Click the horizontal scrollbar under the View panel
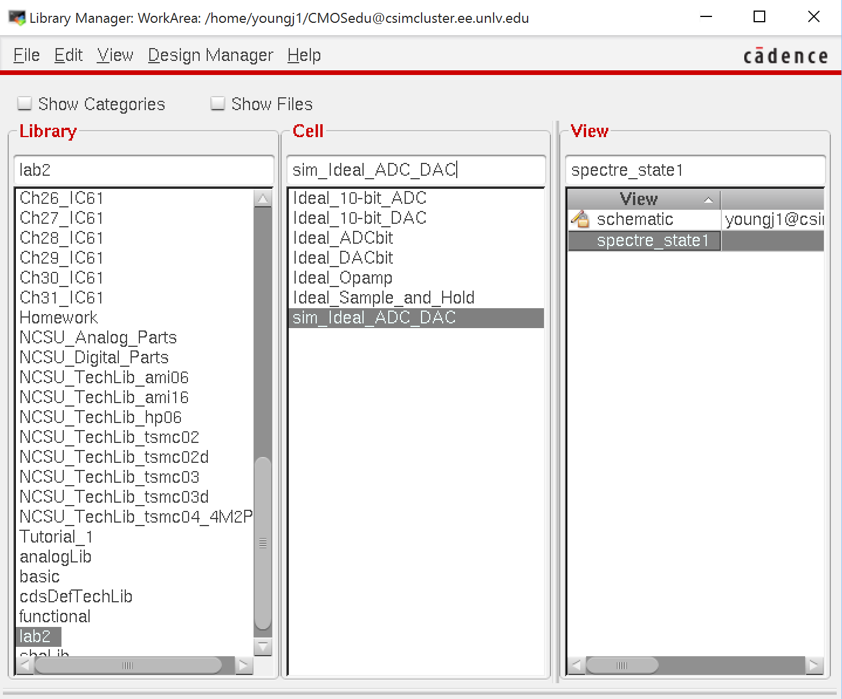This screenshot has width=842, height=699. point(623,665)
